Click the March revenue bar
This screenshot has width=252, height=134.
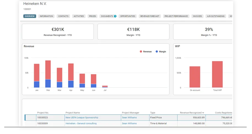coord(59,75)
